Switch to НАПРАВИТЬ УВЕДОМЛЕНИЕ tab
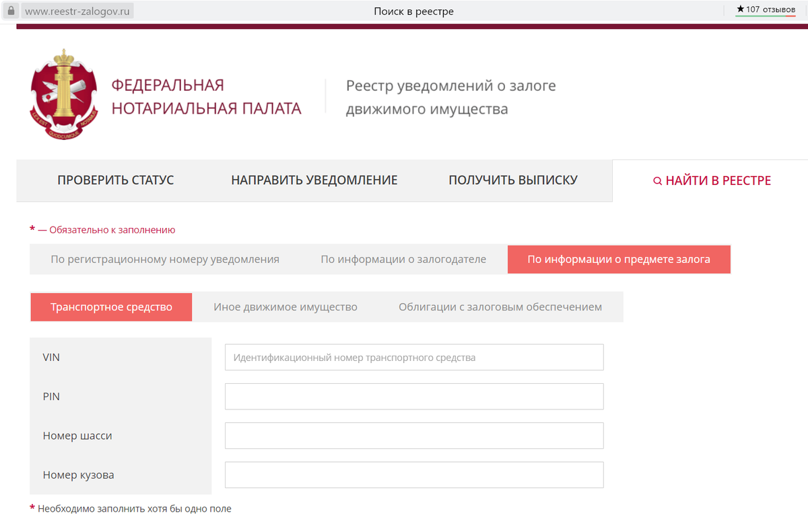This screenshot has height=521, width=808. coord(314,180)
